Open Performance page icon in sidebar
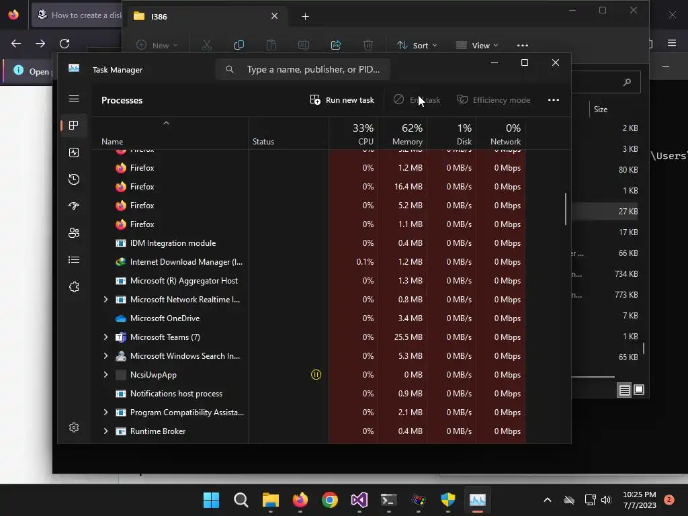The width and height of the screenshot is (688, 516). [x=74, y=153]
